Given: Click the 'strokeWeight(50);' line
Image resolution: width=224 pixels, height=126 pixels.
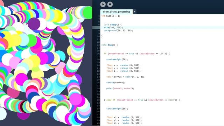Looking at the screenshot, I should (x=117, y=109).
